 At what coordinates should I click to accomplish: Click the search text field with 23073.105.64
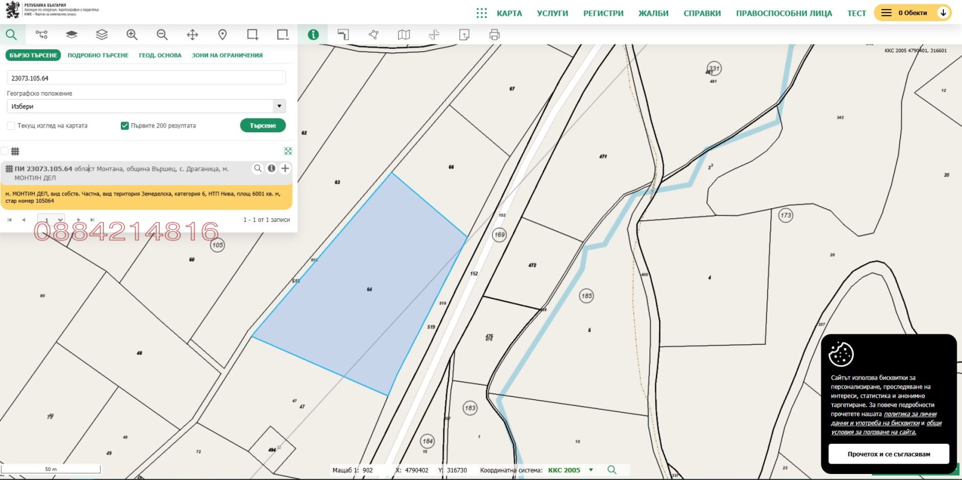coord(146,78)
